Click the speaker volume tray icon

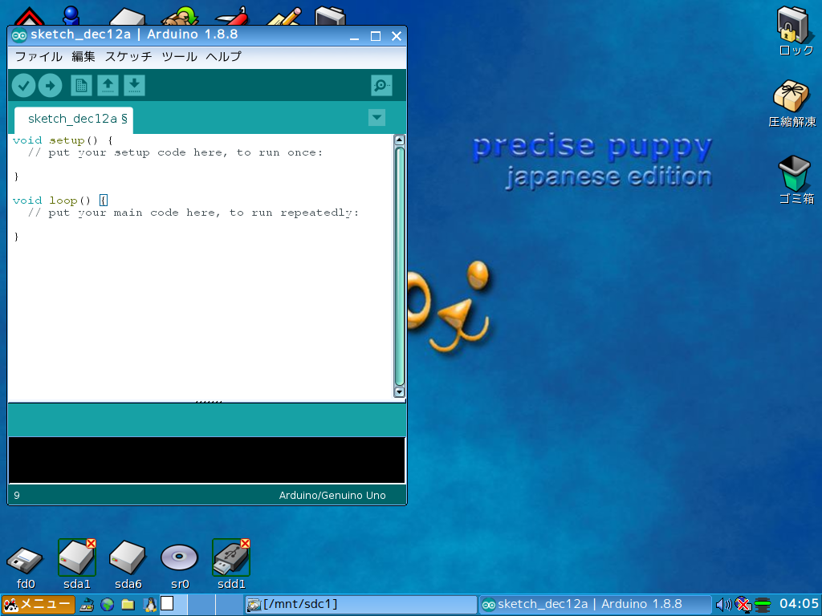(724, 605)
